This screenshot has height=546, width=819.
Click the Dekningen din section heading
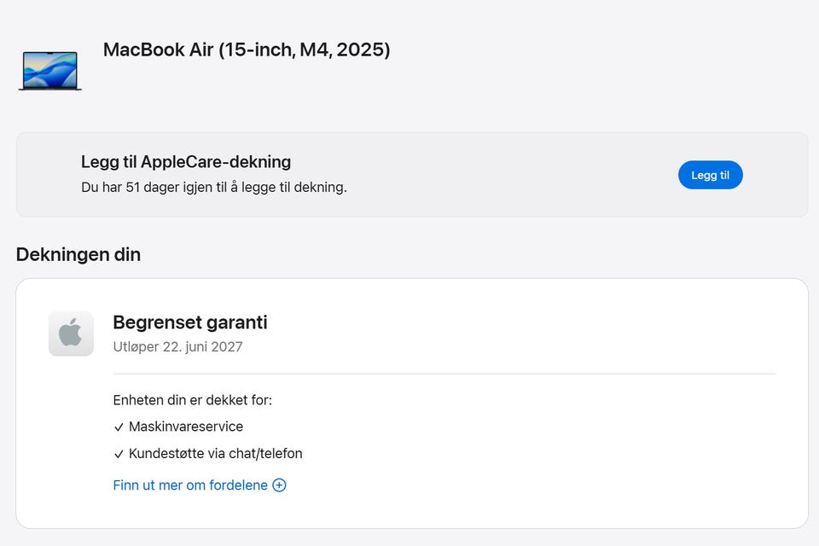78,254
